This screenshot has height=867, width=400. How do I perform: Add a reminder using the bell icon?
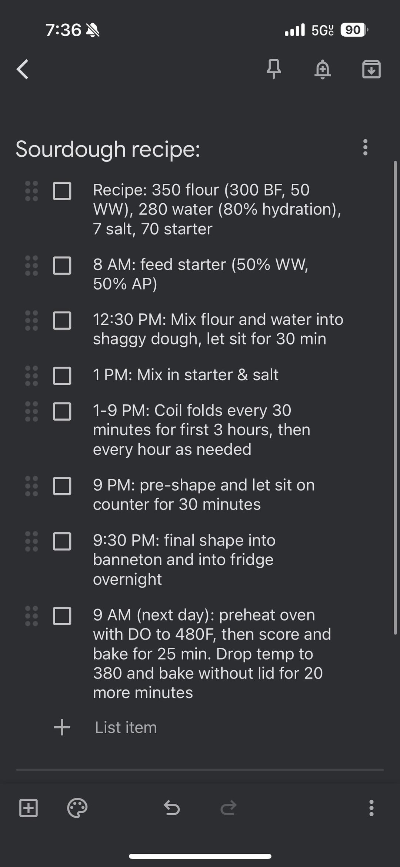coord(322,69)
